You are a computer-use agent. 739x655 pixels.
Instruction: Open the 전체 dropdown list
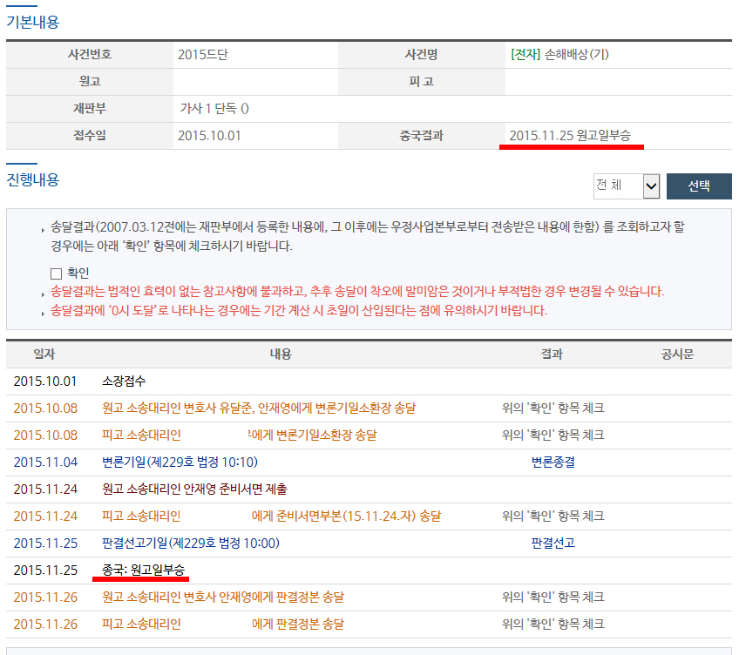pos(627,186)
